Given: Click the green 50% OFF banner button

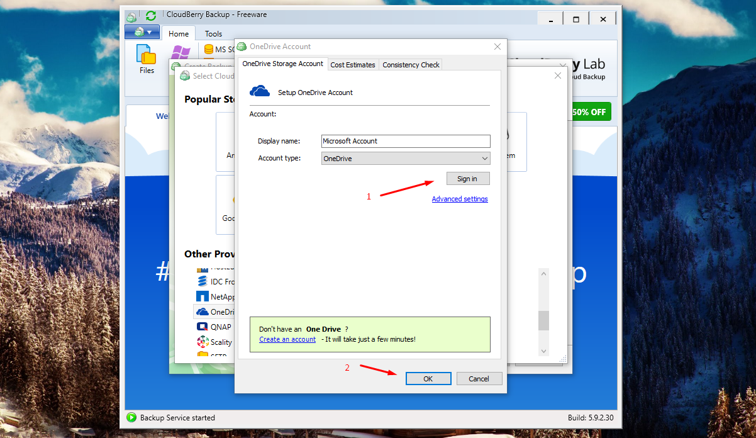Looking at the screenshot, I should coord(590,112).
